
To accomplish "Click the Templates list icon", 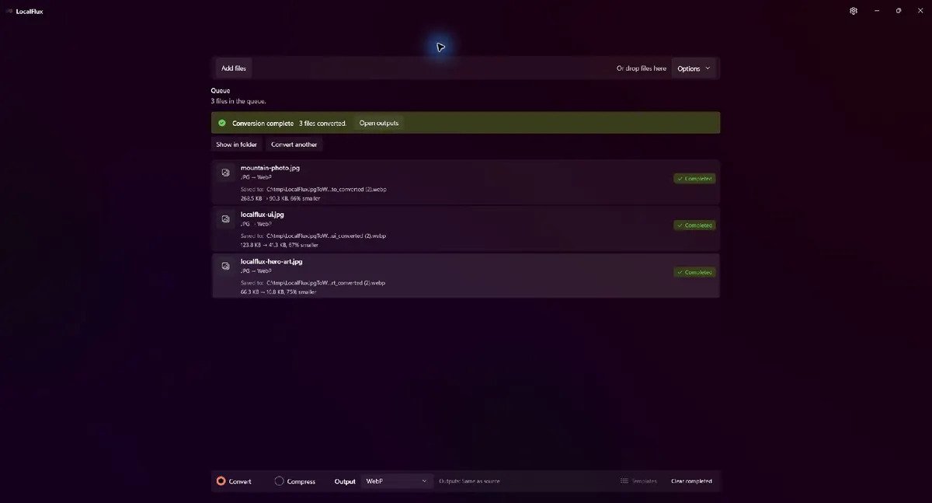I will pyautogui.click(x=624, y=481).
